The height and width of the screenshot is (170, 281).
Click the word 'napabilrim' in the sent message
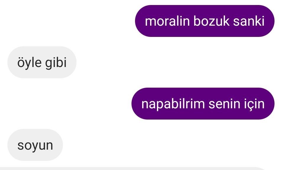(x=173, y=104)
